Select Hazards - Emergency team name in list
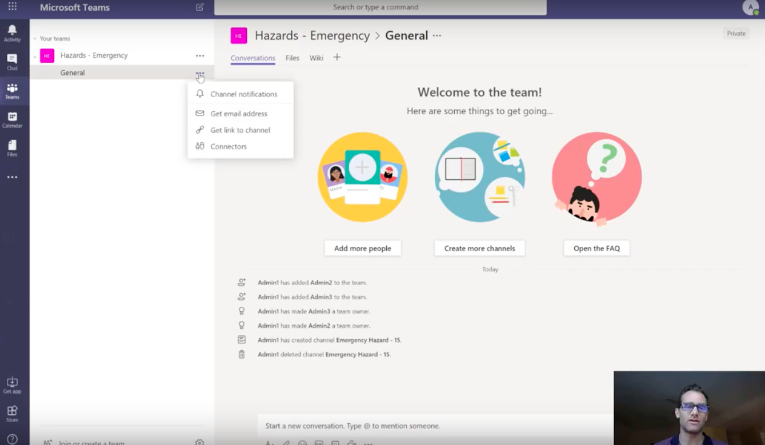Viewport: 765px width, 445px height. [x=94, y=55]
